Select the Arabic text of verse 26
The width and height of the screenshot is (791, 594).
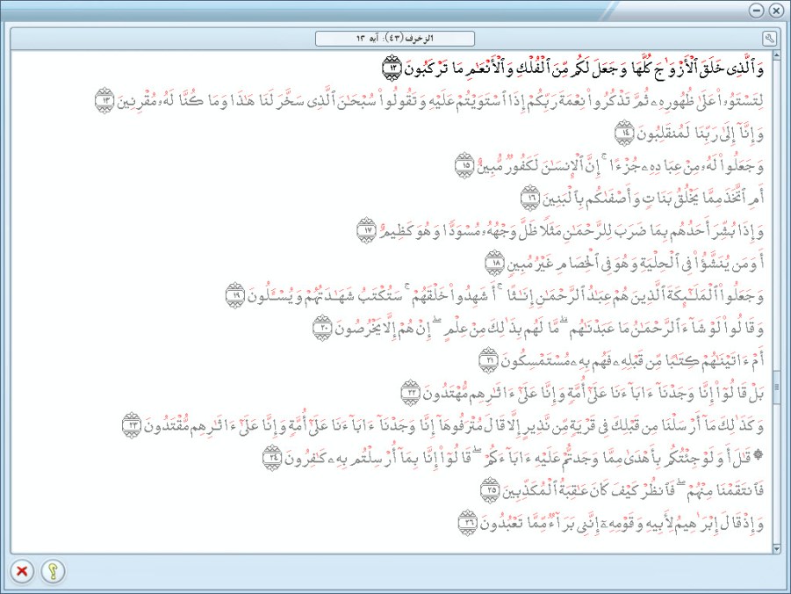pyautogui.click(x=622, y=523)
